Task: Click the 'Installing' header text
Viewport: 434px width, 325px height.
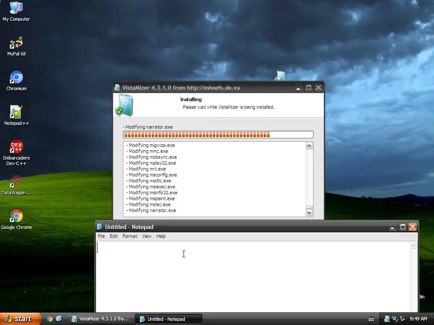Action: point(191,99)
